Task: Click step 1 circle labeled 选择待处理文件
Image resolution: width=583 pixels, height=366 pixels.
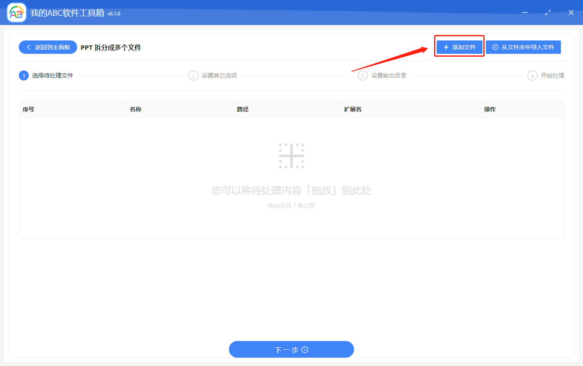Action: [24, 75]
